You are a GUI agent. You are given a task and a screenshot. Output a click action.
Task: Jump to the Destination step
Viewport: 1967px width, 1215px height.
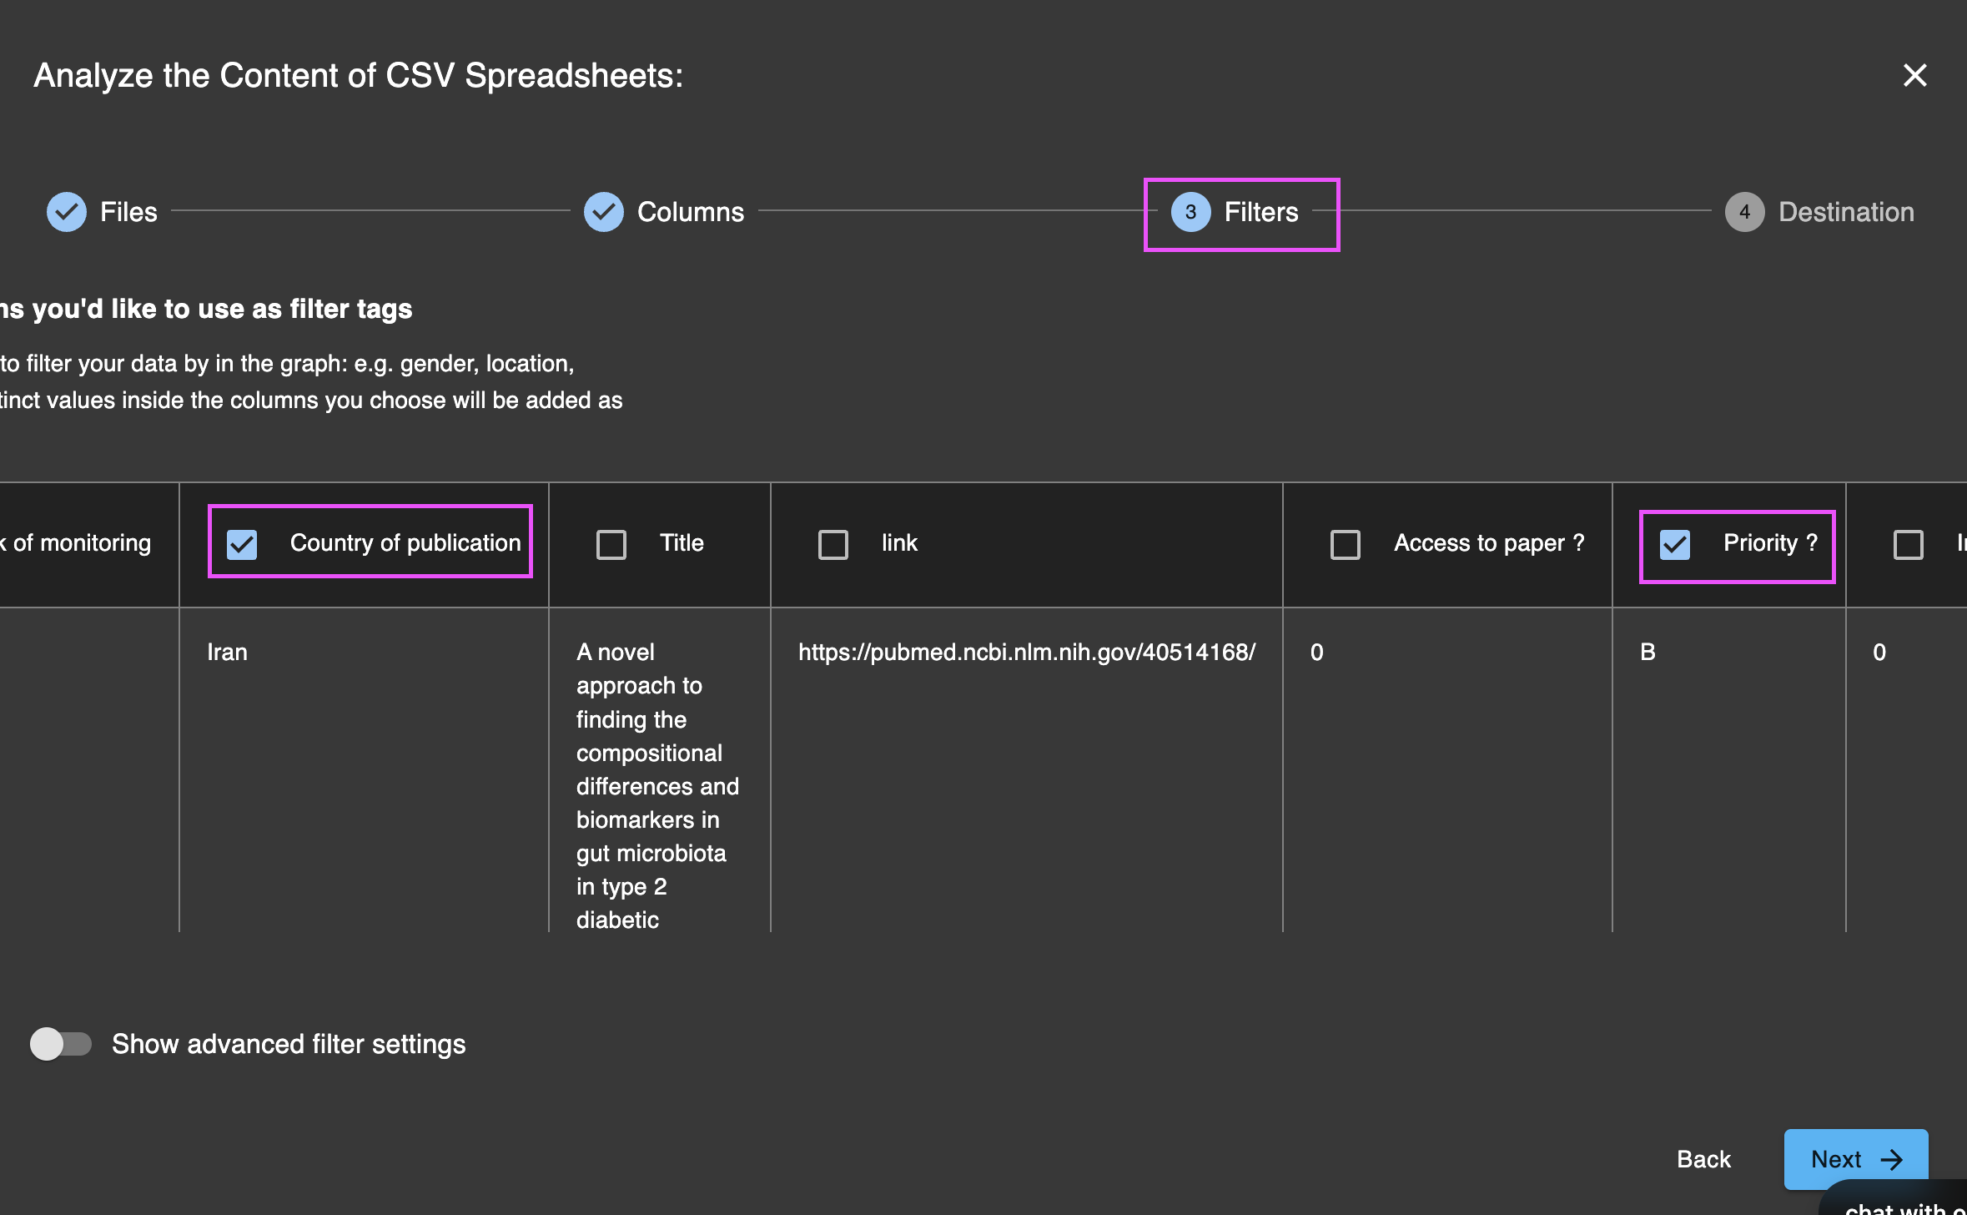(1819, 212)
